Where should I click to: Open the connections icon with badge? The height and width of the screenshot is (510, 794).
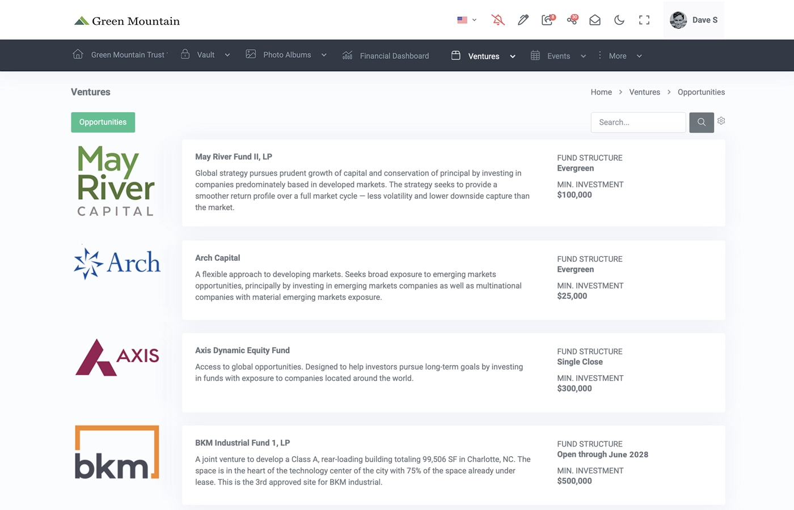pyautogui.click(x=572, y=20)
